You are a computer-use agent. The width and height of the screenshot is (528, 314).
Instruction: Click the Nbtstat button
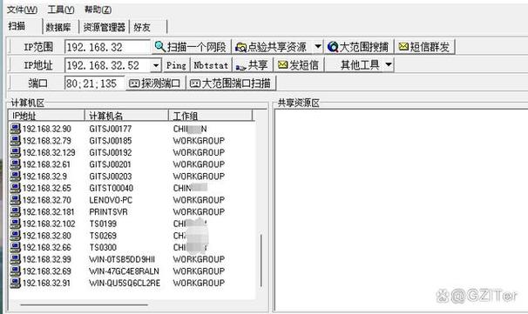tap(211, 65)
